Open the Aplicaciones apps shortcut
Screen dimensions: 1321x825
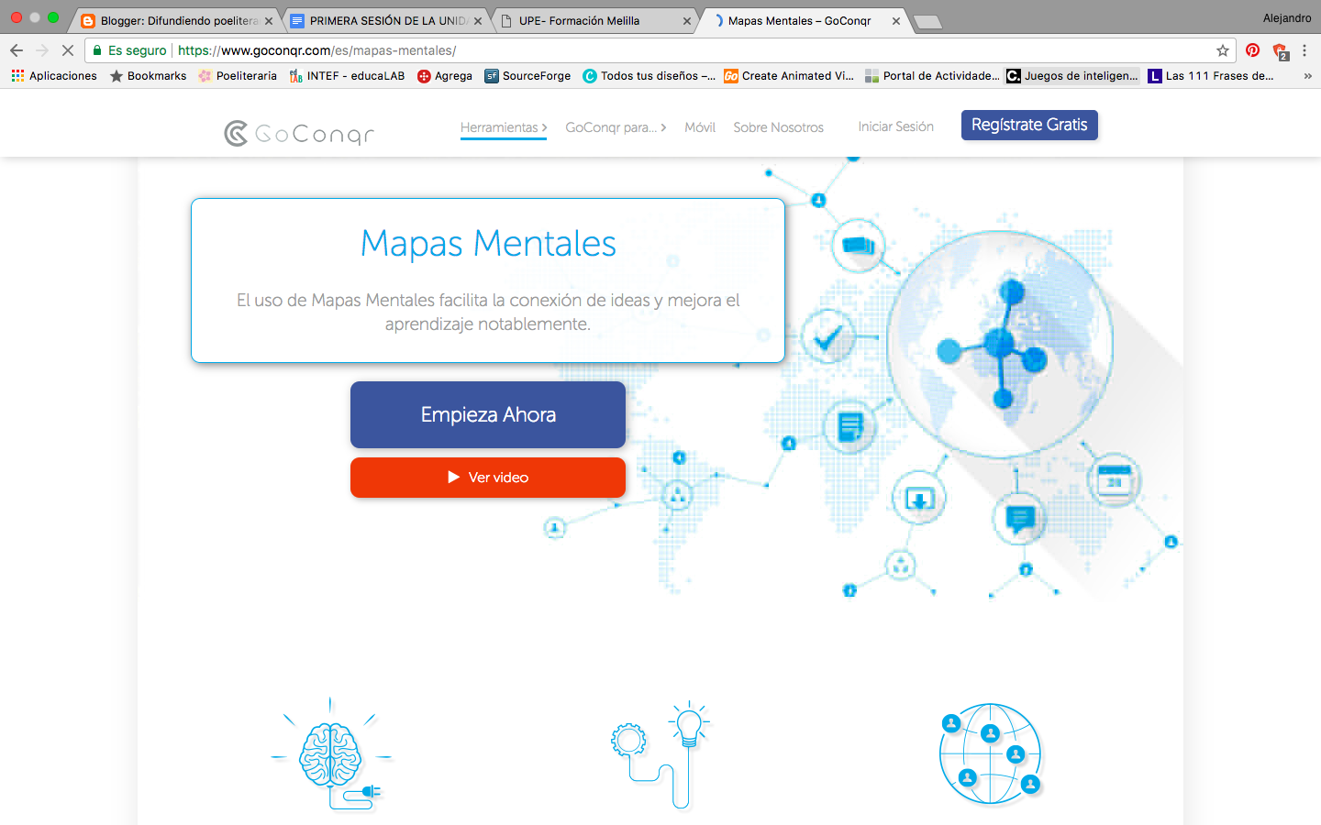point(54,76)
